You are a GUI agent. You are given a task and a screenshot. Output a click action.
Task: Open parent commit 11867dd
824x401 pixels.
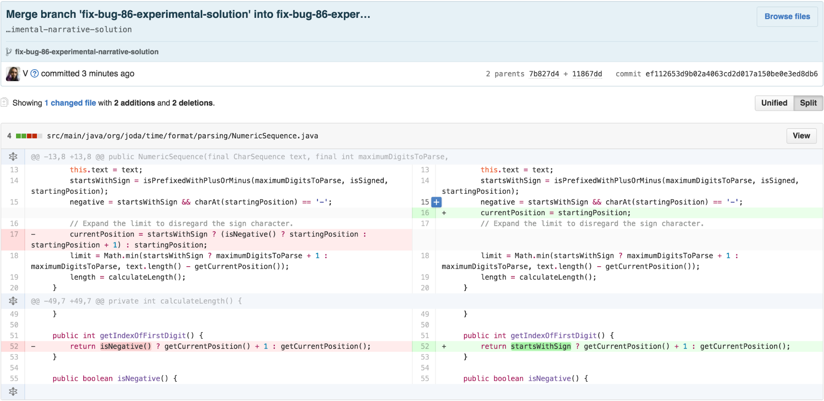point(587,74)
